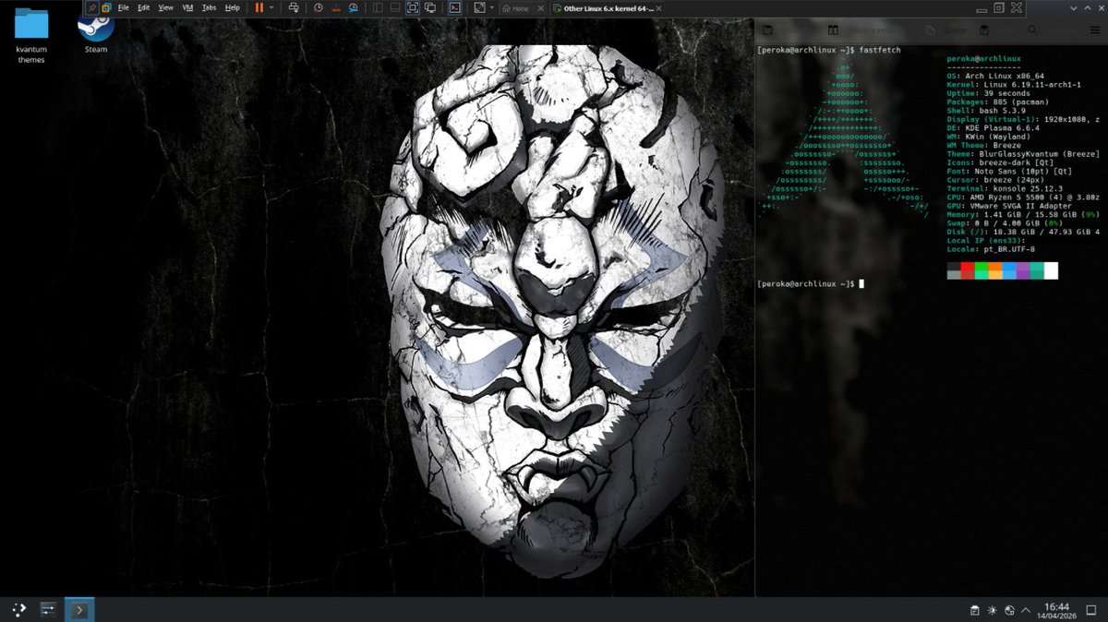Screen dimensions: 1108x622
Task: Click the 'GPU: VMware SVGA II Adapter' line
Action: click(1009, 206)
